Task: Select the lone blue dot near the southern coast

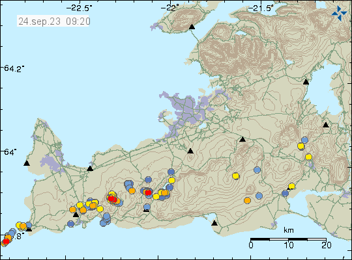Action: (70, 224)
